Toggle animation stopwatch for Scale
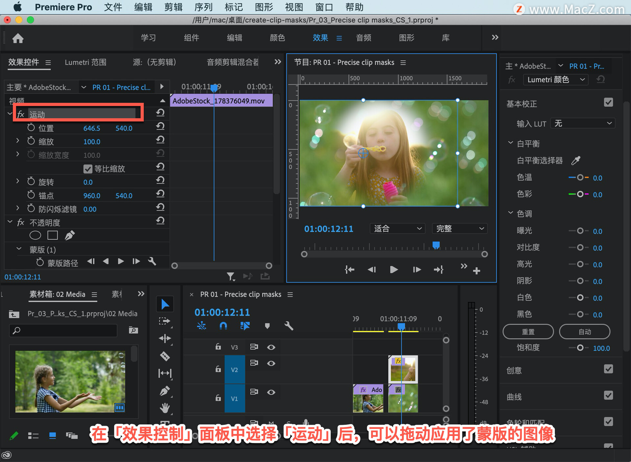The image size is (631, 462). pyautogui.click(x=31, y=141)
